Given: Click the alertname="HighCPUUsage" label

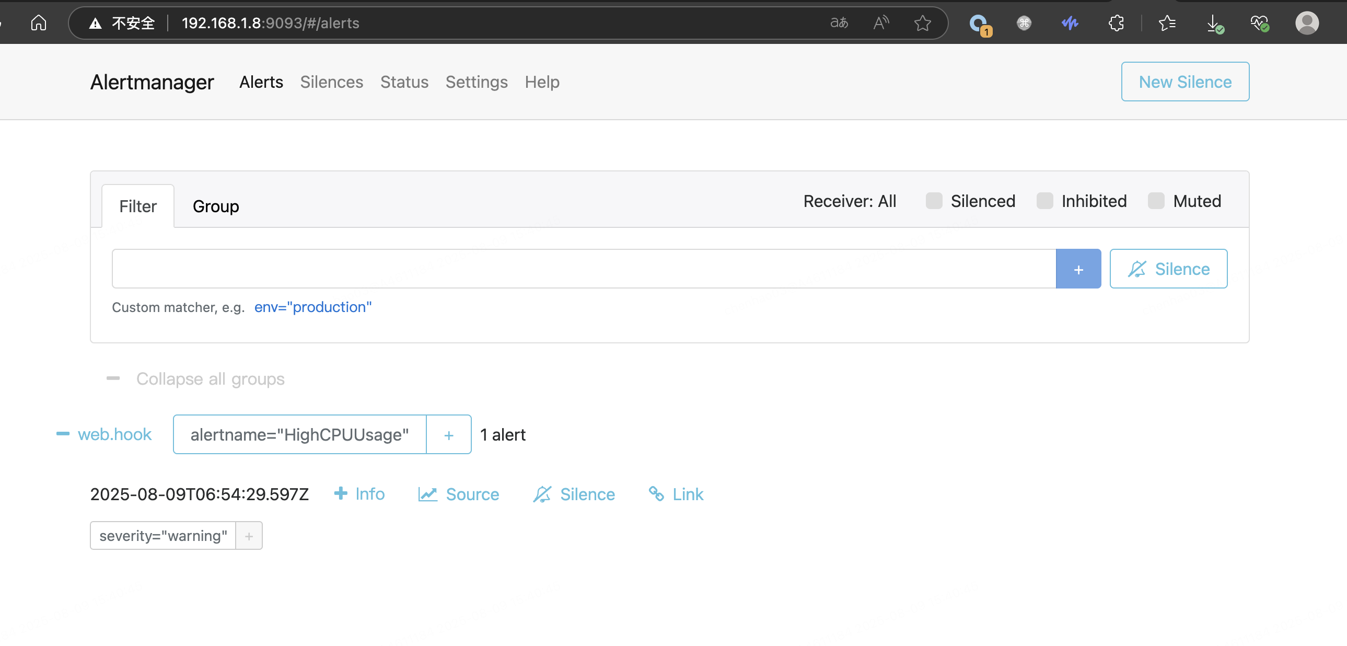Looking at the screenshot, I should pos(299,435).
